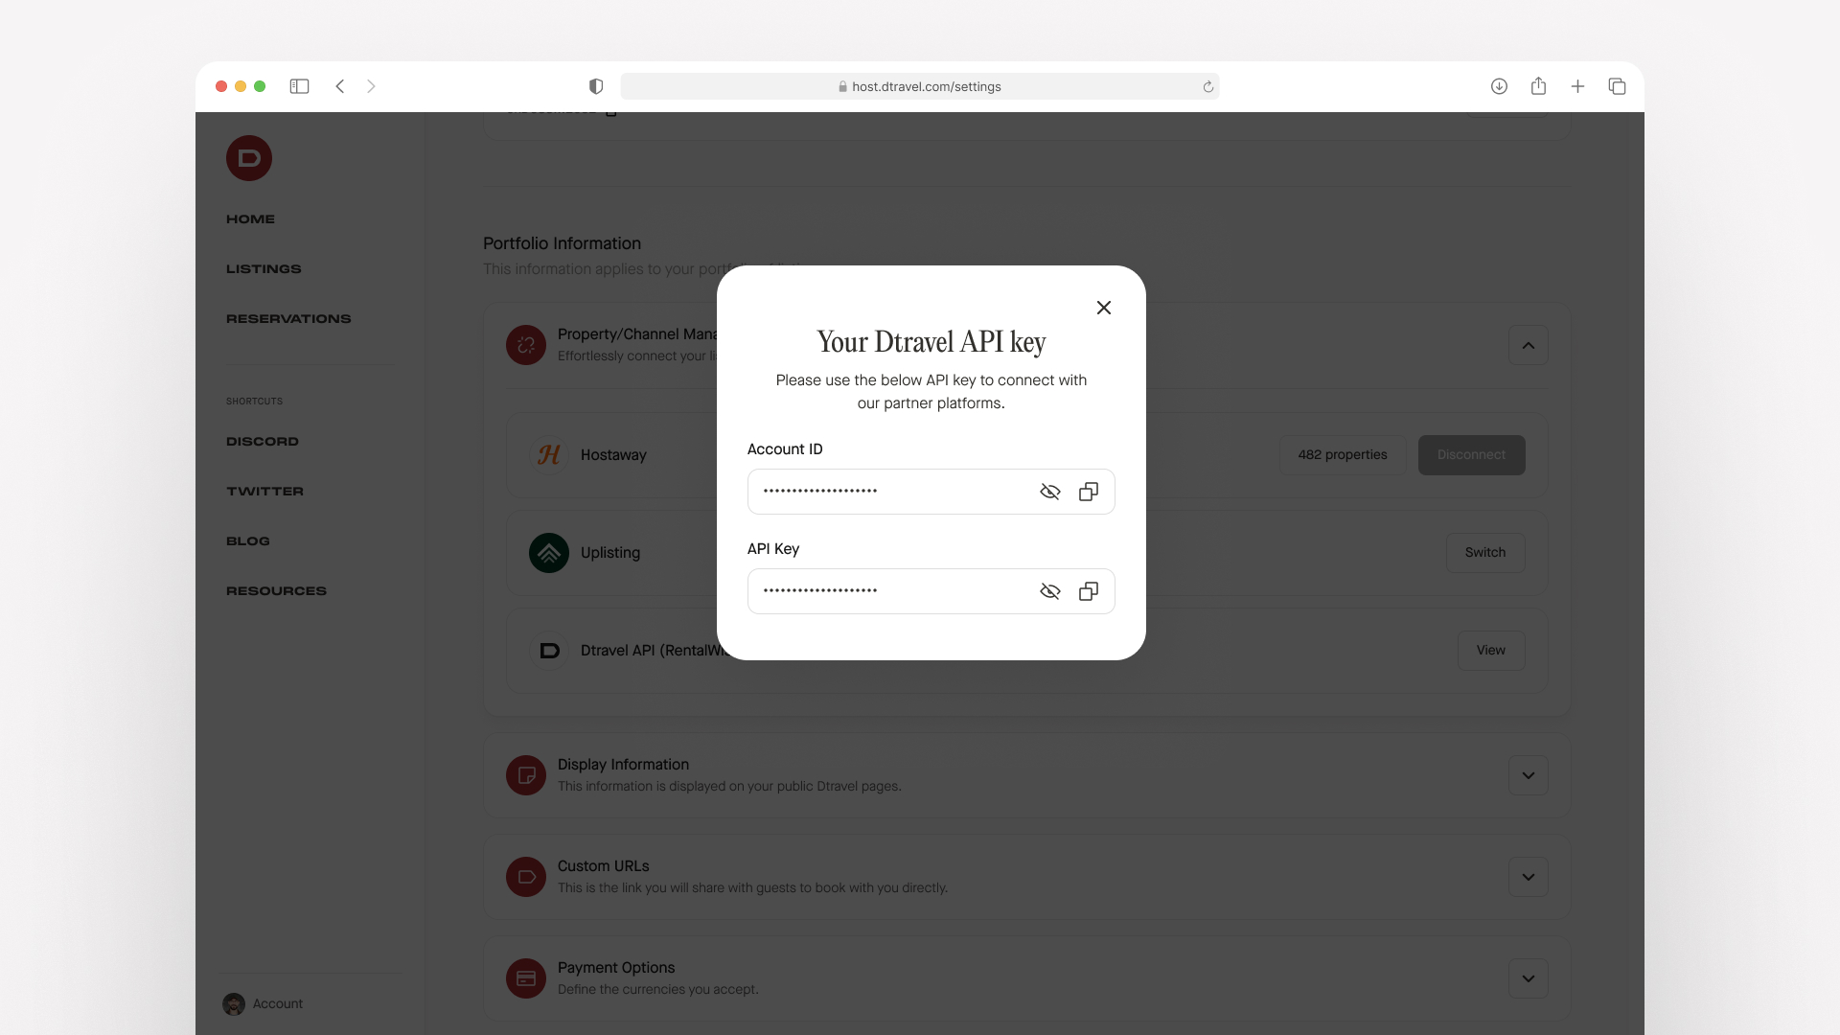The image size is (1840, 1035).
Task: Click the Hostaway name text
Action: 613,455
